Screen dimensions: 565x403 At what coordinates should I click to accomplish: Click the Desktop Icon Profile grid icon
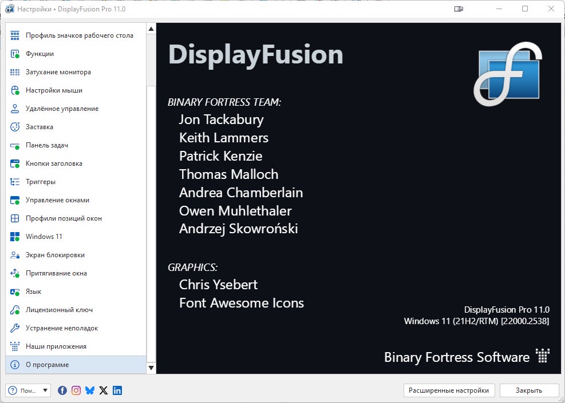15,35
